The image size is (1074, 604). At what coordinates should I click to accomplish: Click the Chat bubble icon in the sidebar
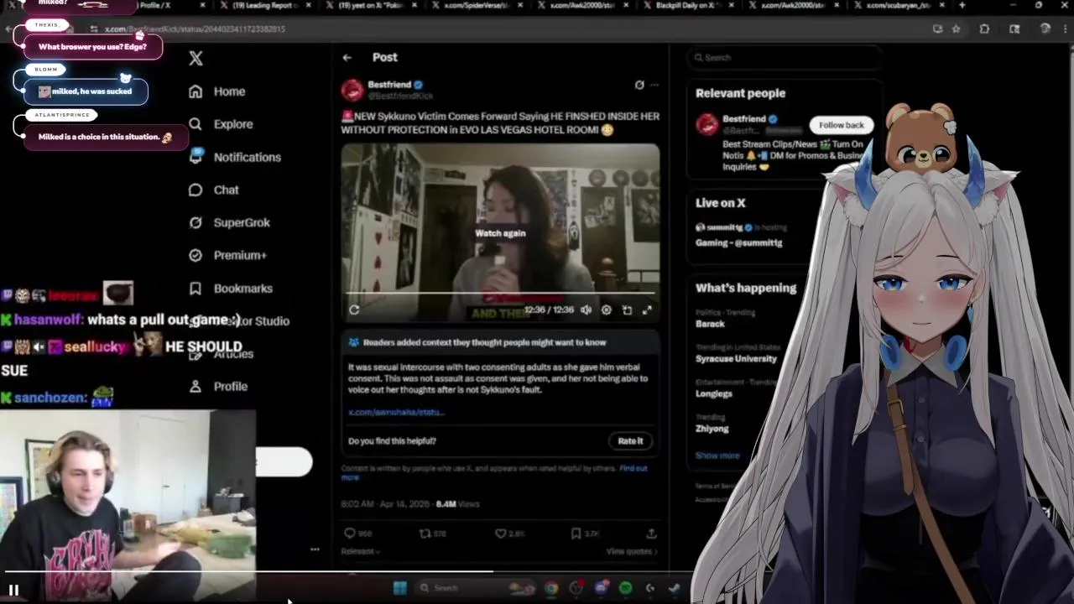[x=196, y=190]
